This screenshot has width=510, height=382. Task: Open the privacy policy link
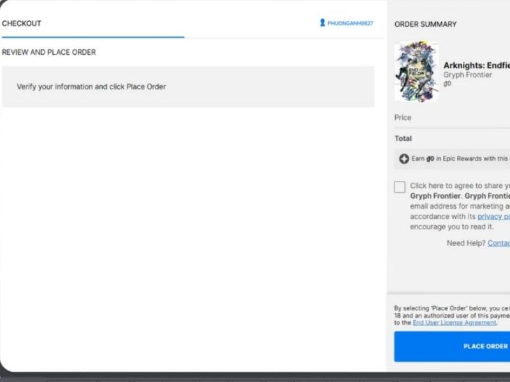point(493,216)
